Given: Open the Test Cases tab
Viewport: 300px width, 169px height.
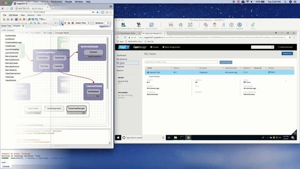Looking at the screenshot, I should pyautogui.click(x=47, y=33).
